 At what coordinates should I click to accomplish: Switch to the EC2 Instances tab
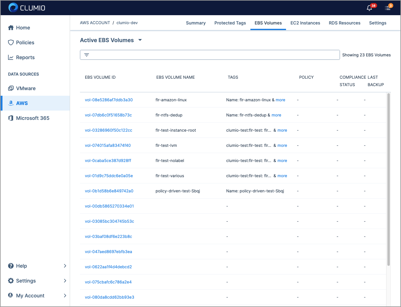point(305,23)
